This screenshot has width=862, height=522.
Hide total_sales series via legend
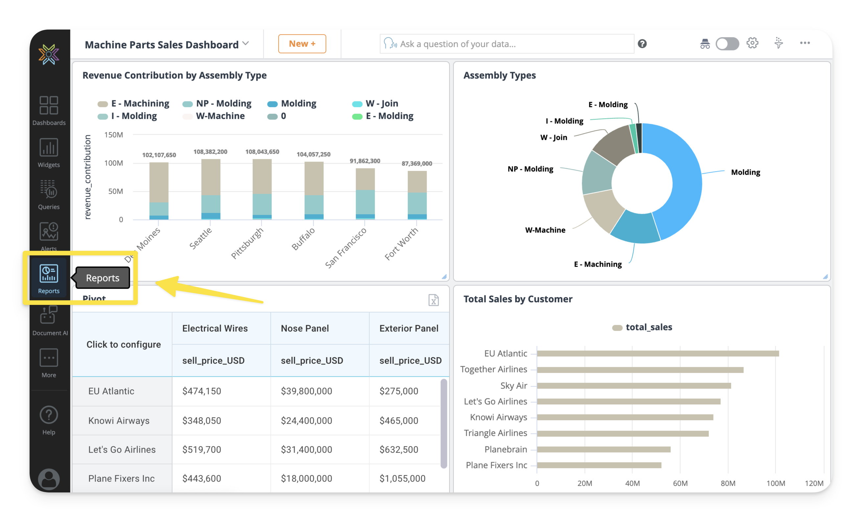(648, 327)
